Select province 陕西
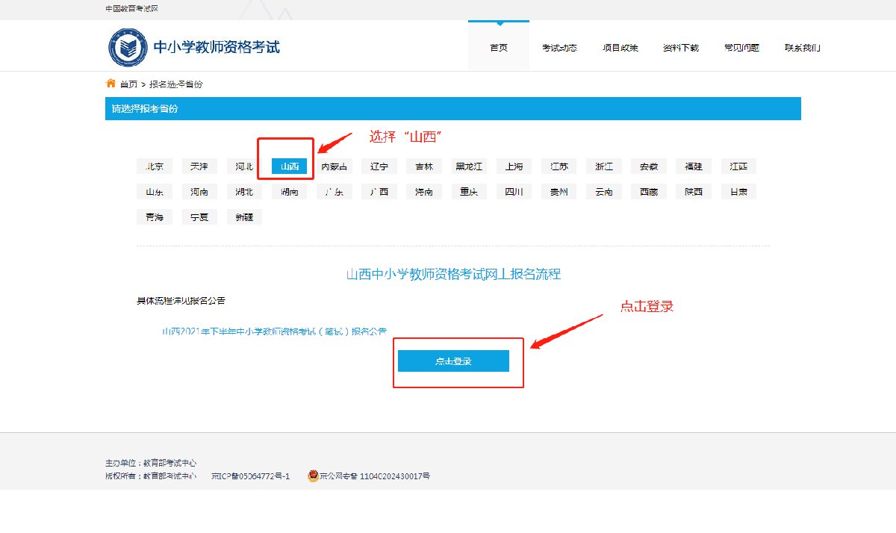 694,192
